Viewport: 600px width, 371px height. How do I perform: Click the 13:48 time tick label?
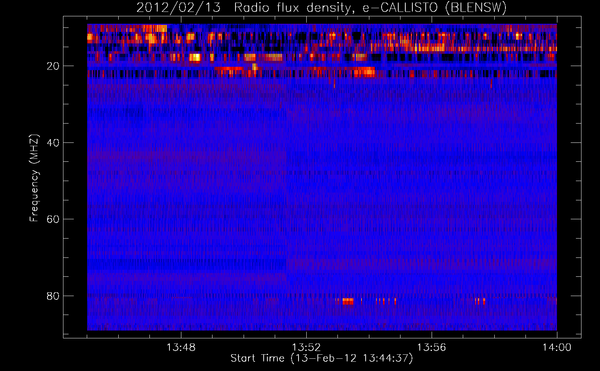click(181, 348)
